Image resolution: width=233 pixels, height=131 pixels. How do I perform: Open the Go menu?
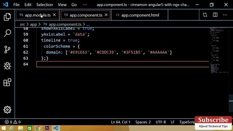click(74, 5)
